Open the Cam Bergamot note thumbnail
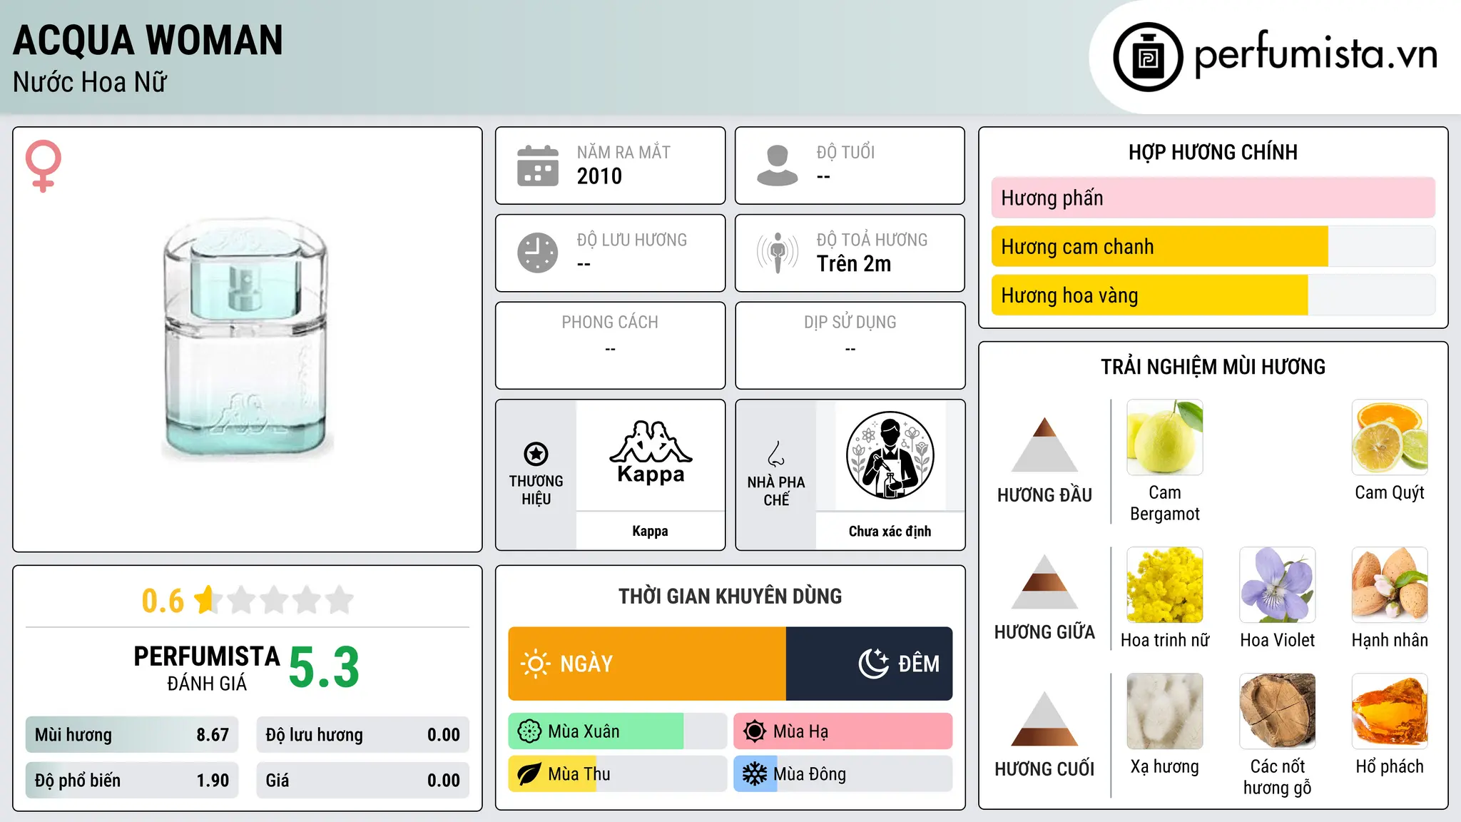Image resolution: width=1461 pixels, height=822 pixels. pyautogui.click(x=1164, y=437)
